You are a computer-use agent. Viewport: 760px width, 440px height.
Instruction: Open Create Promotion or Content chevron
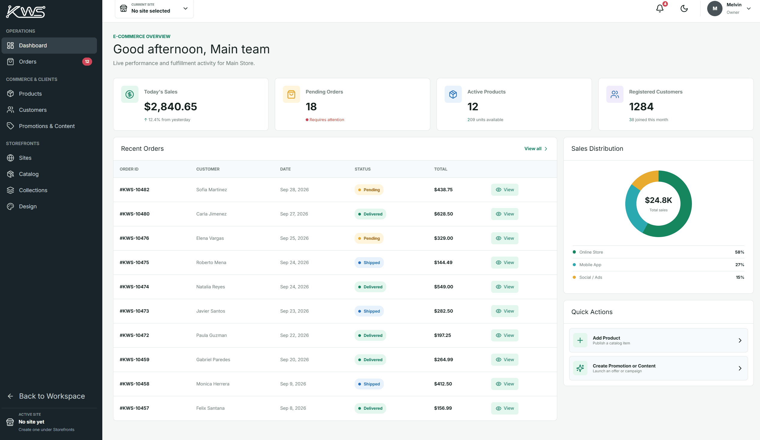(x=740, y=368)
